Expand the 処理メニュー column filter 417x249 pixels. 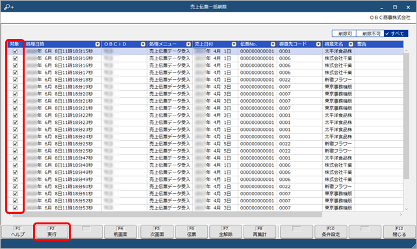(188, 44)
